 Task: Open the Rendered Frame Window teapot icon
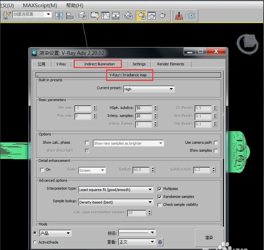[151, 16]
